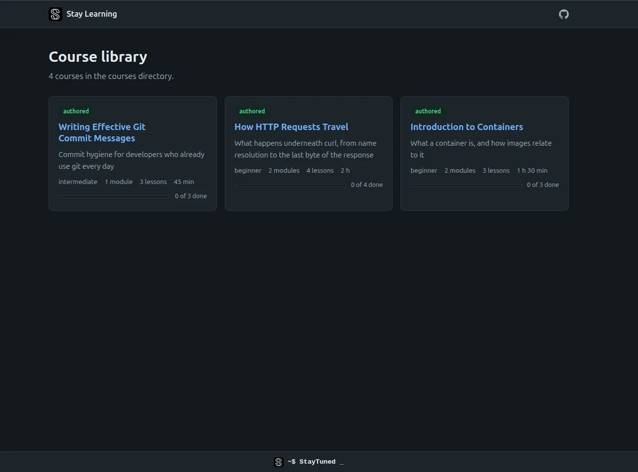
Task: Click the 'intermediate' level label
Action: 78,182
